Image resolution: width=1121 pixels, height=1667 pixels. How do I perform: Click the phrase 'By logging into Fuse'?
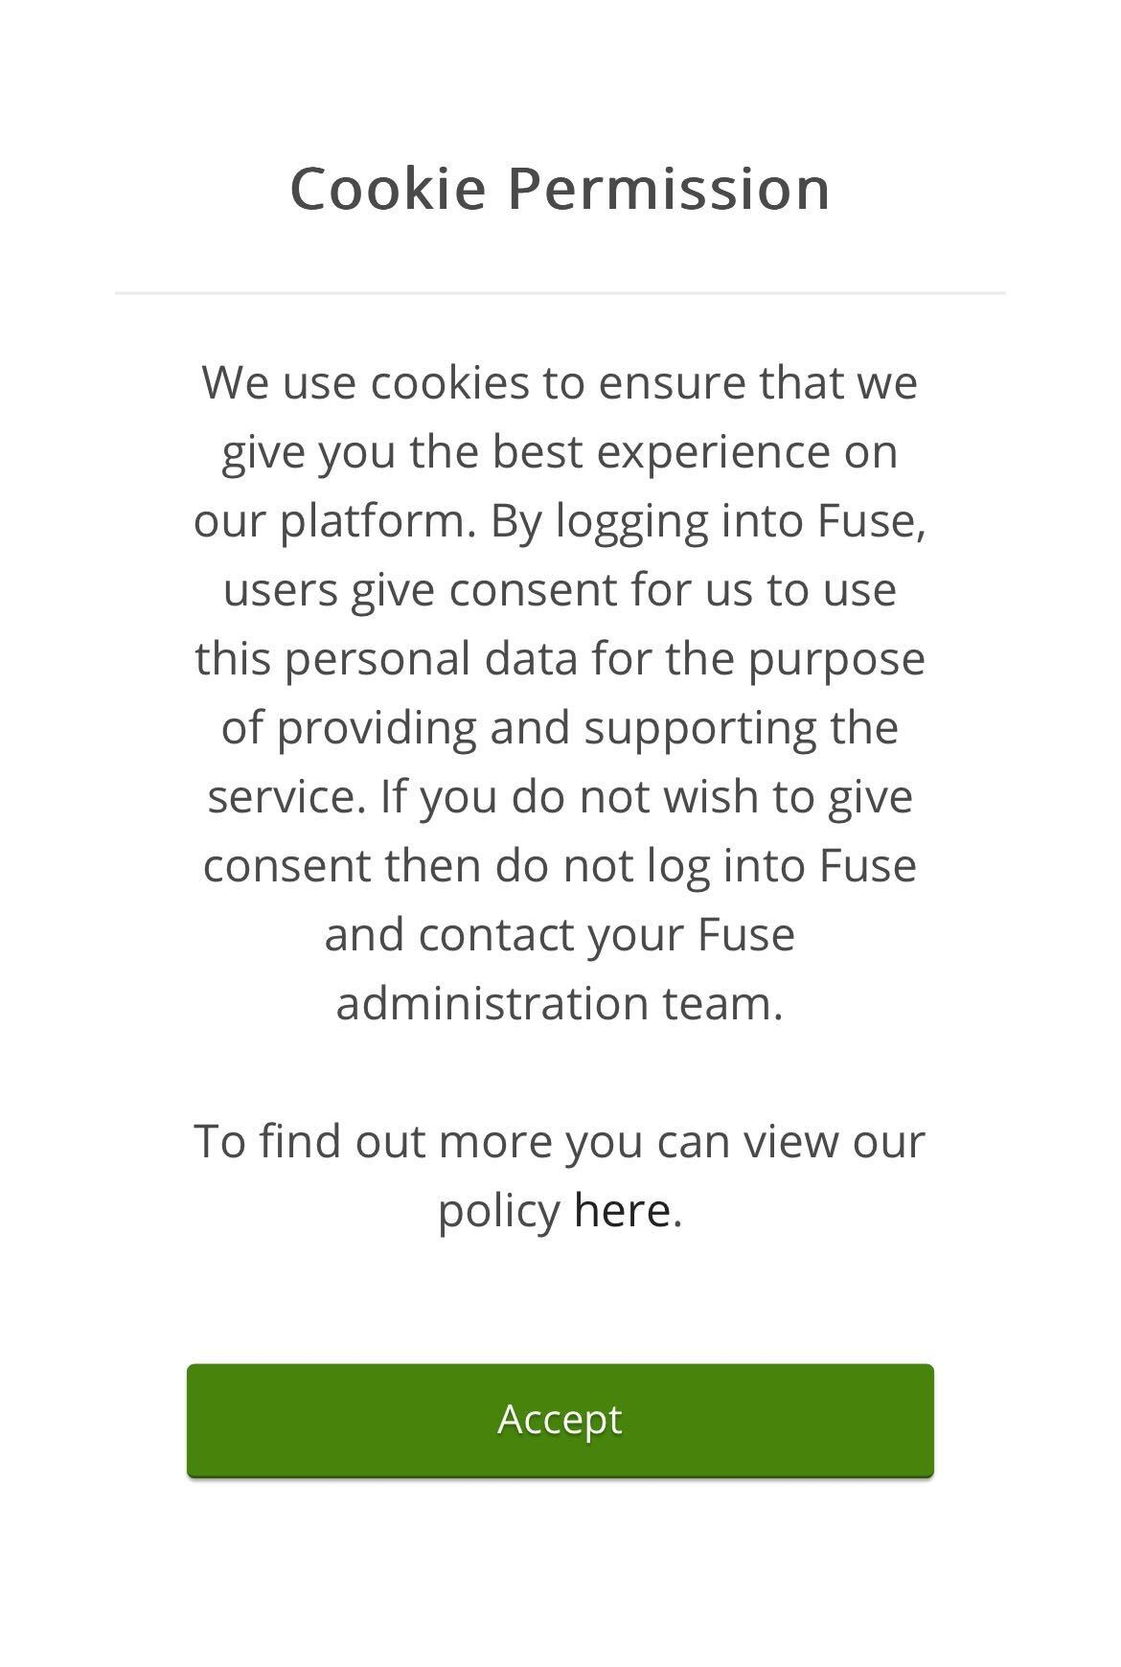707,521
